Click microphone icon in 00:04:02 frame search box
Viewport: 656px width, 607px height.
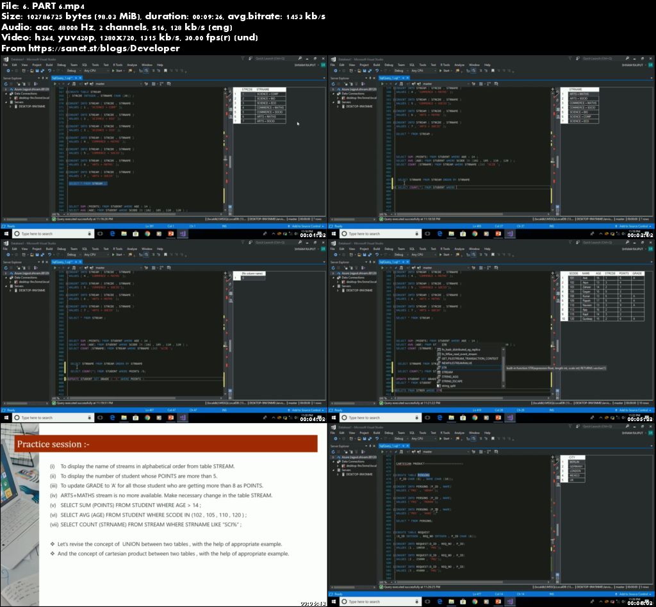pyautogui.click(x=89, y=418)
